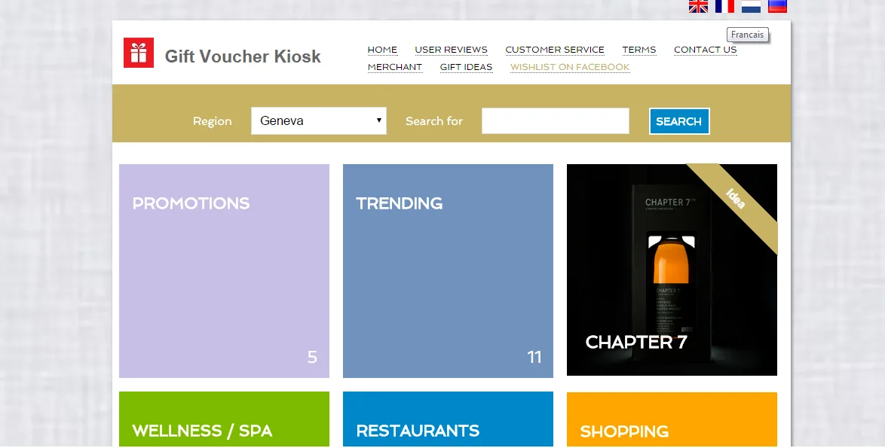Choose the Dutch flag language icon
This screenshot has width=885, height=448.
(751, 6)
